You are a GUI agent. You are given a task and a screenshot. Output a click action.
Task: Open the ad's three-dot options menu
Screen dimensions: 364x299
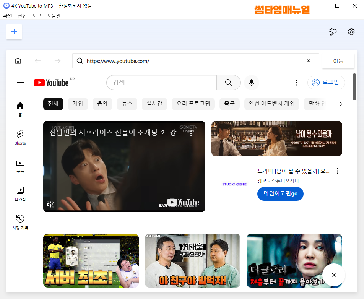338,171
